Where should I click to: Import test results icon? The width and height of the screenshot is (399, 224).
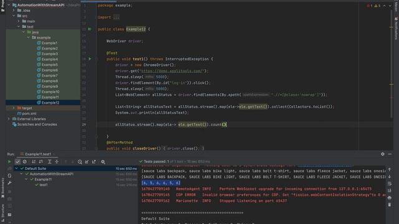(x=87, y=162)
